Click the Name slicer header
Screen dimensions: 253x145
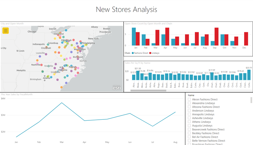point(191,95)
